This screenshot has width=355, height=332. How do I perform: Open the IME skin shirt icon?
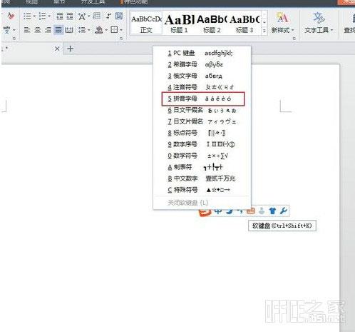coord(272,211)
